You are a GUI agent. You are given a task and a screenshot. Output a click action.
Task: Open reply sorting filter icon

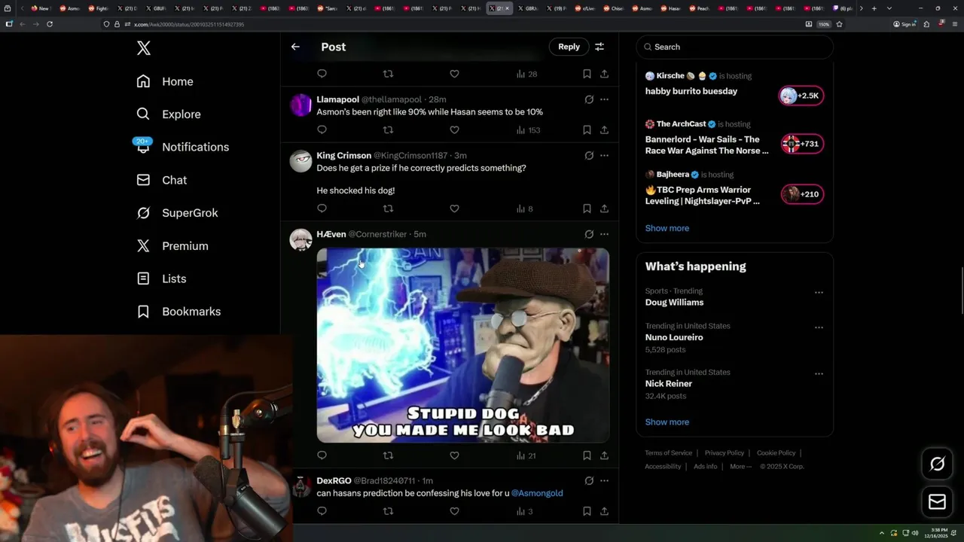tap(599, 47)
